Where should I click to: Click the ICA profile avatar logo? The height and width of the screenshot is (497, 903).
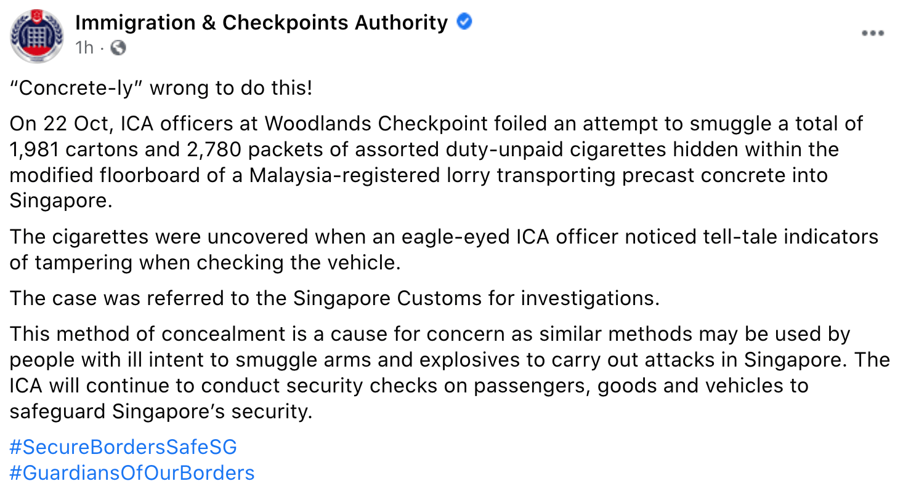pyautogui.click(x=36, y=36)
